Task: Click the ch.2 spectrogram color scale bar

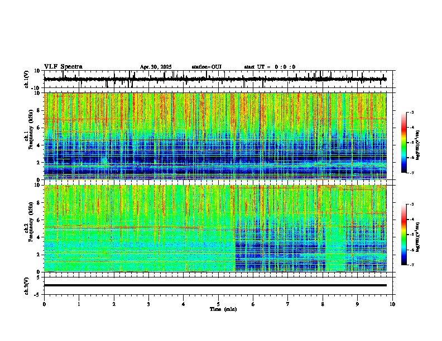Action: pos(403,235)
